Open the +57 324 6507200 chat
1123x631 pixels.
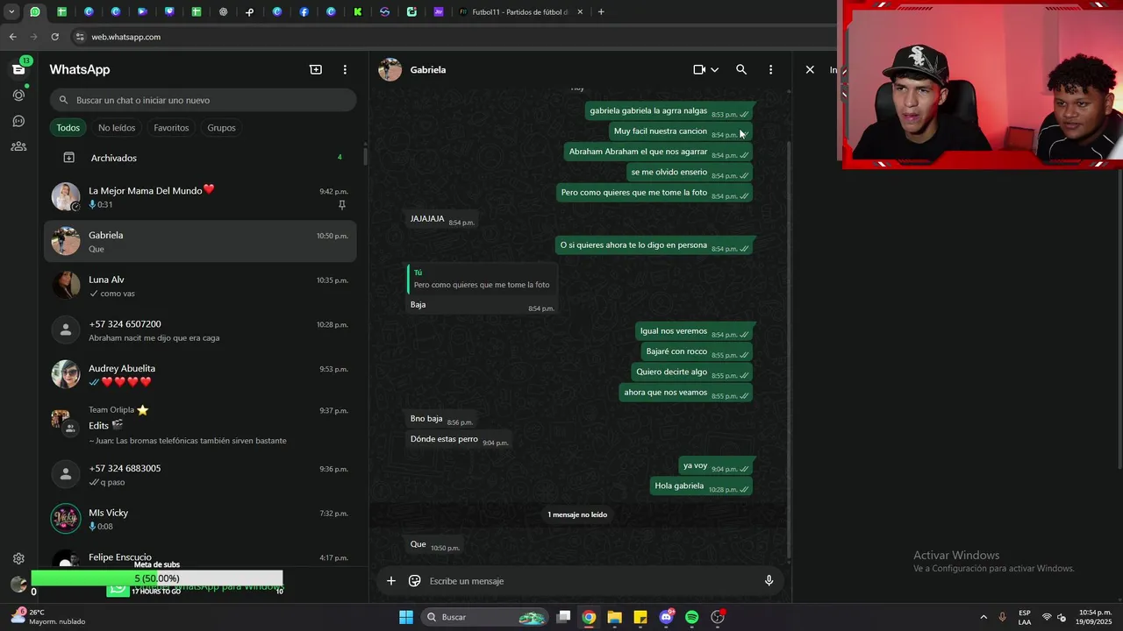pyautogui.click(x=200, y=330)
